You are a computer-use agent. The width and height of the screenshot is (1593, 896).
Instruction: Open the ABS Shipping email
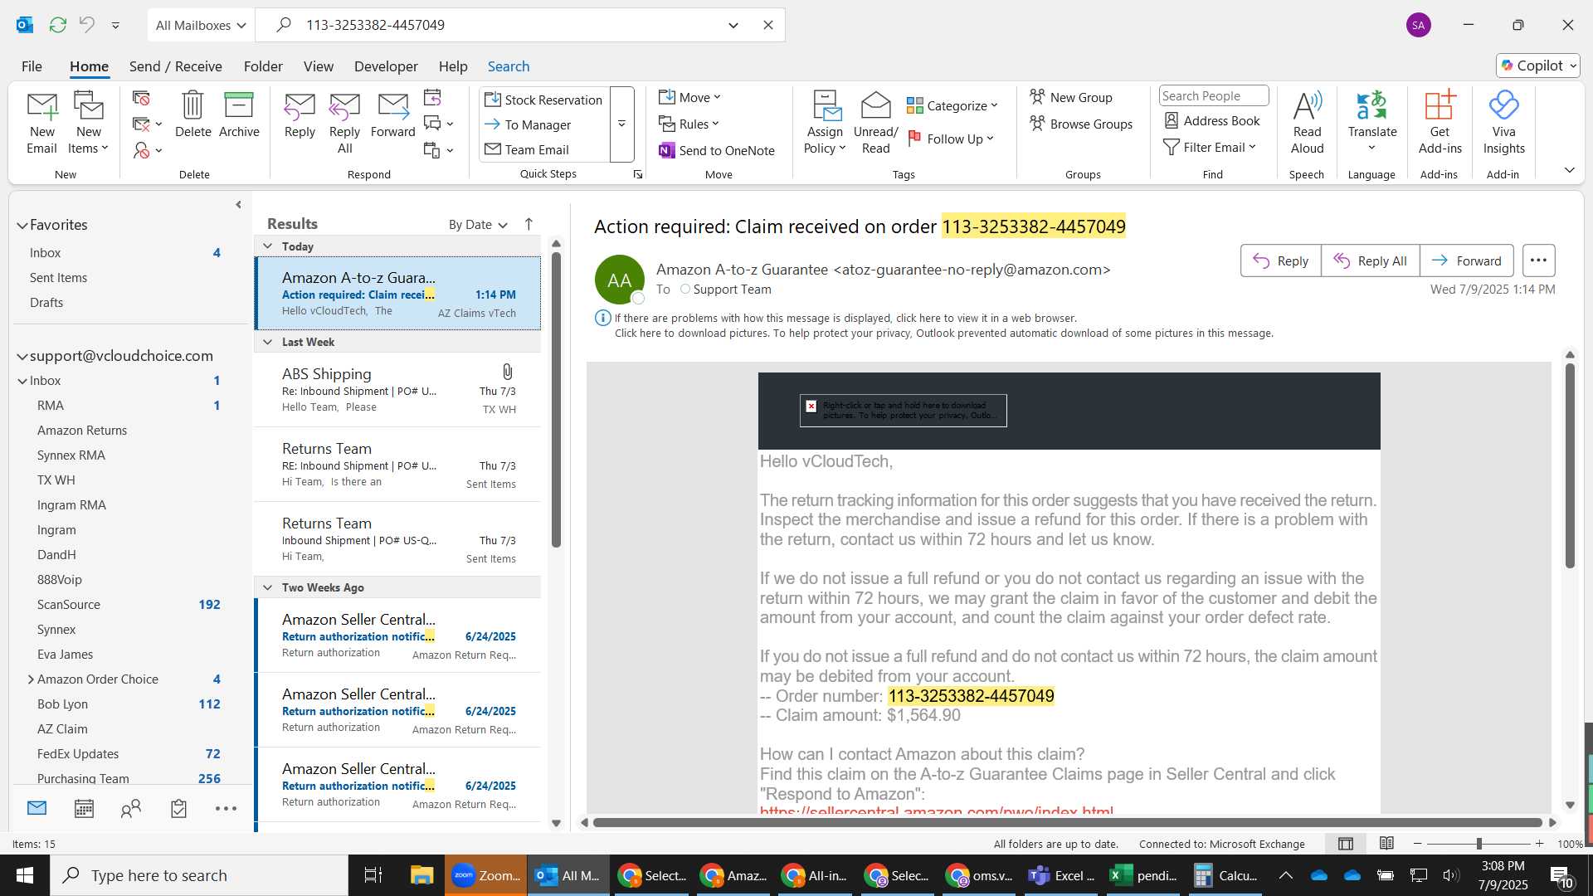397,390
